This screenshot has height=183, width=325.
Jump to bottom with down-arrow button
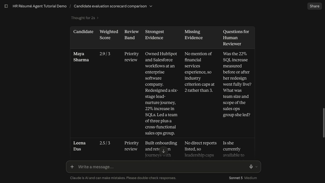coord(164,151)
